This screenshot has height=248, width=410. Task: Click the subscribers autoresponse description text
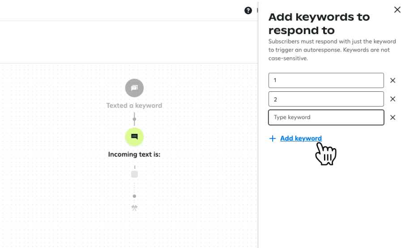coord(332,50)
